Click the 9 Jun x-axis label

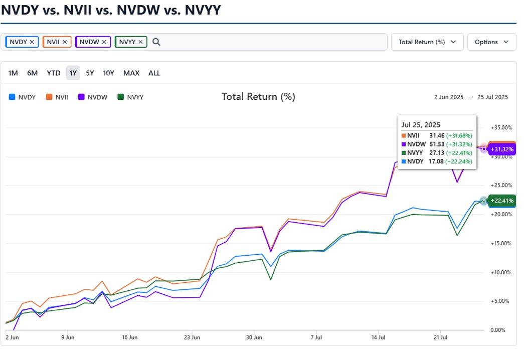68,337
